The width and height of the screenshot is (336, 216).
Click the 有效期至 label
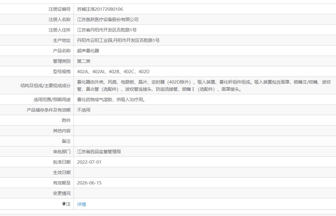click(x=62, y=183)
